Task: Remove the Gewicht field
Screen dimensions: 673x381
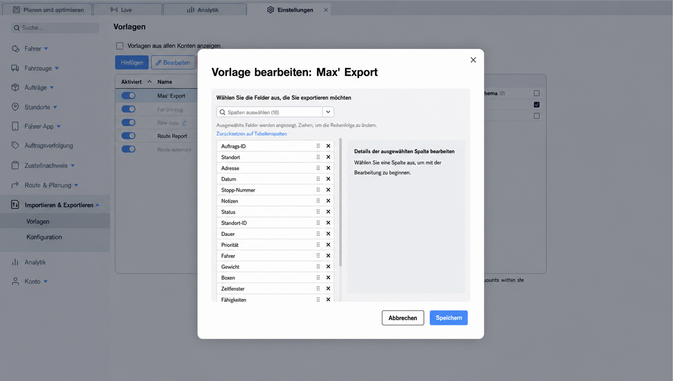Action: (x=328, y=266)
